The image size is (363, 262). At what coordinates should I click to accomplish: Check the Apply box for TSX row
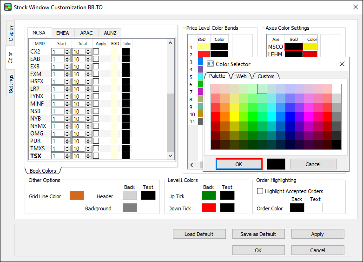(x=96, y=156)
